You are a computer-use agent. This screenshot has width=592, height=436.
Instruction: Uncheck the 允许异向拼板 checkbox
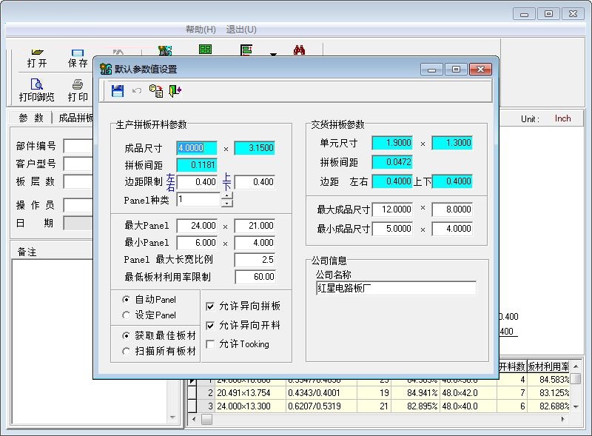pyautogui.click(x=209, y=306)
